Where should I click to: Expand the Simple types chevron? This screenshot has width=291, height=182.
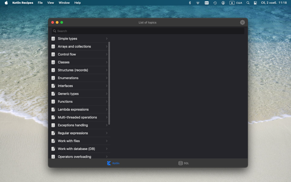coord(107,38)
